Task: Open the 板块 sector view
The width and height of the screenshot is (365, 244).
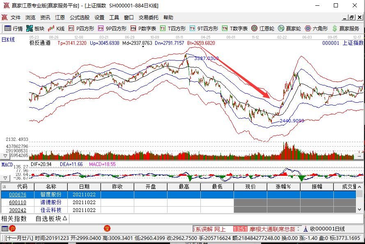Action: [x=35, y=28]
